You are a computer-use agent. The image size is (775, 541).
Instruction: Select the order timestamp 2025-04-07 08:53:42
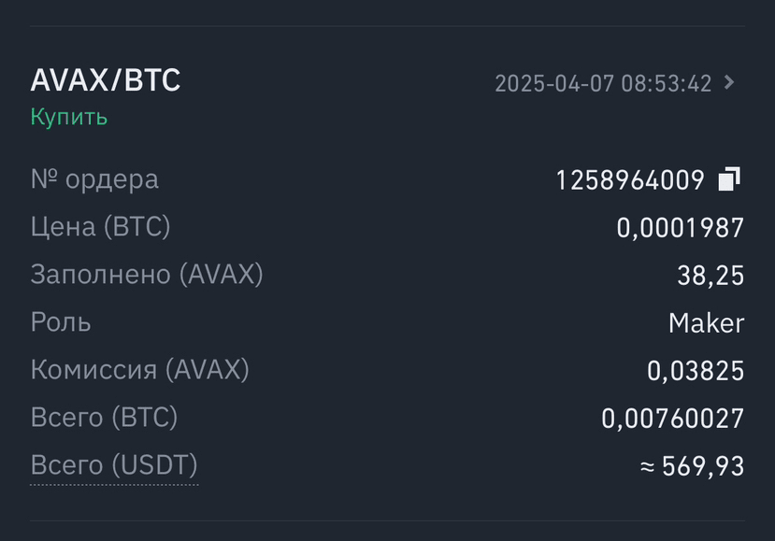[x=603, y=83]
